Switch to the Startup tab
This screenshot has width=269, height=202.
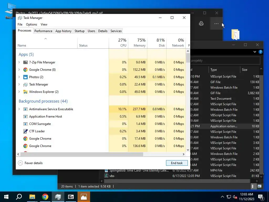click(79, 31)
